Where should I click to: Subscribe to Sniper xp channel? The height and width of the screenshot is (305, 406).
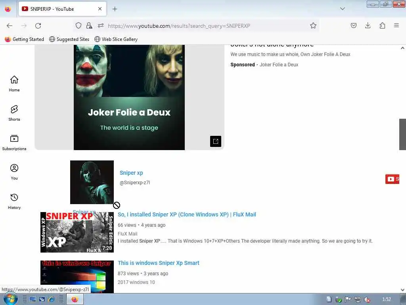point(392,179)
